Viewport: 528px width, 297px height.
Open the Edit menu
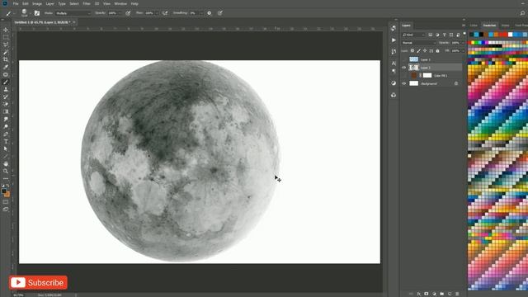(x=26, y=3)
